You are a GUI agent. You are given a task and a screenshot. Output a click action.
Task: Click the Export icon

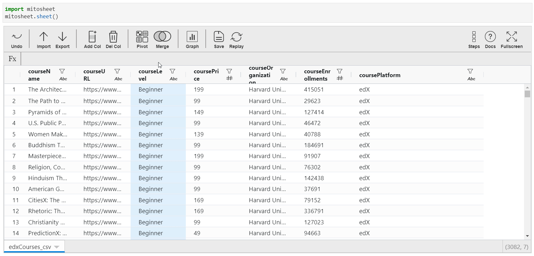point(62,39)
